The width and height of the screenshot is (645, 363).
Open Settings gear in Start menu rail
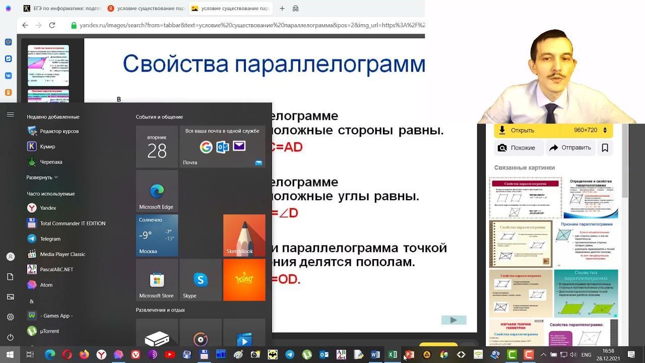coord(10,317)
